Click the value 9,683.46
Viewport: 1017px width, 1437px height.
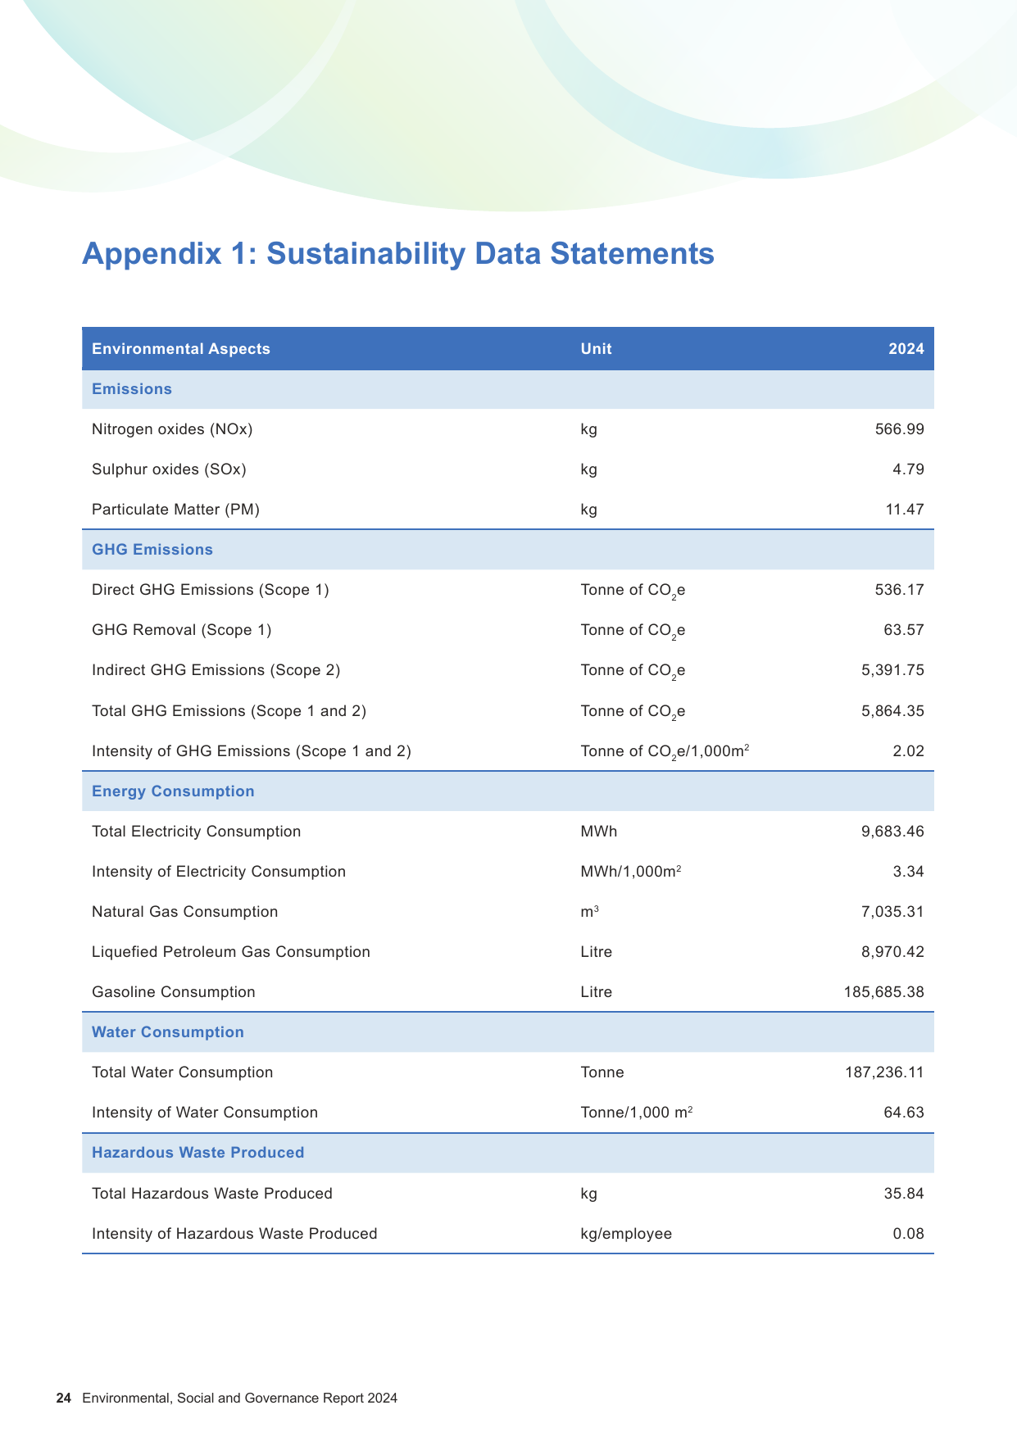(892, 832)
